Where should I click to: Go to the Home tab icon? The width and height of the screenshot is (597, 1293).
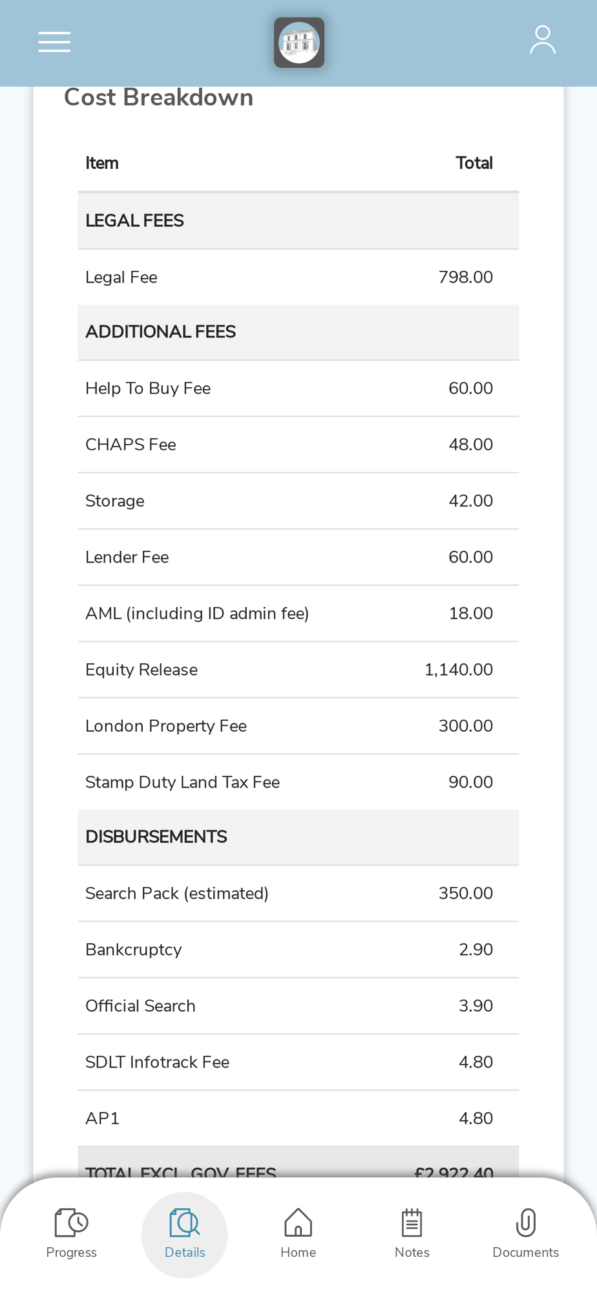pyautogui.click(x=298, y=1223)
